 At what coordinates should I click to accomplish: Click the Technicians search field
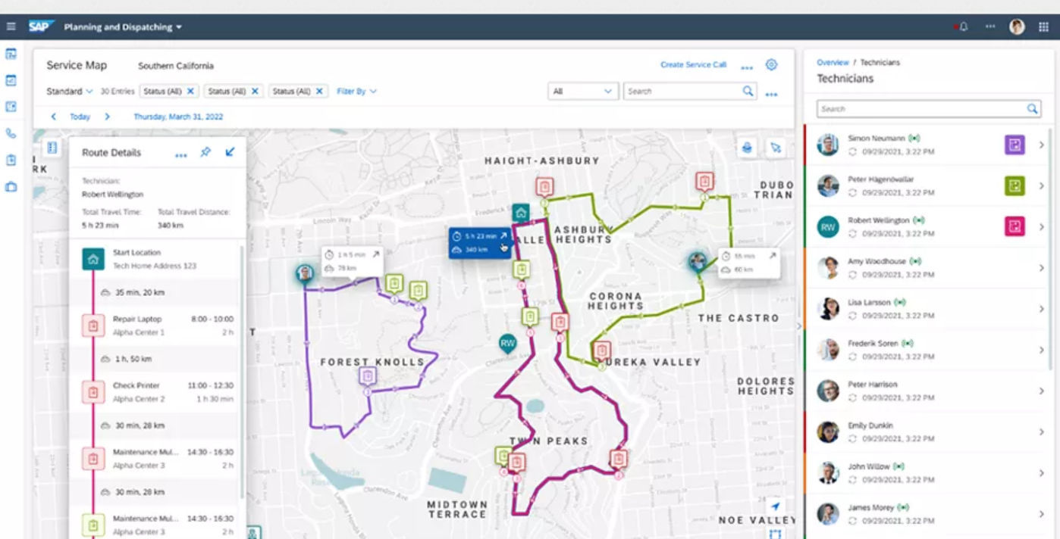(x=925, y=108)
